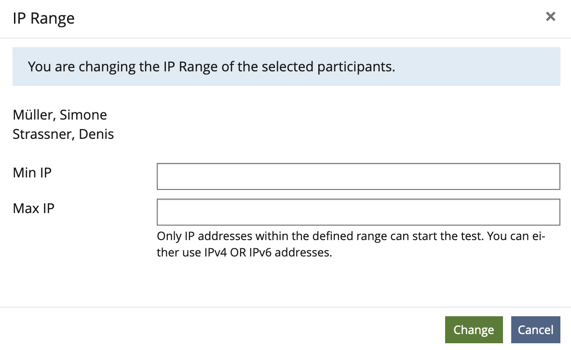Click the Max IP label
The image size is (571, 350).
(x=33, y=208)
